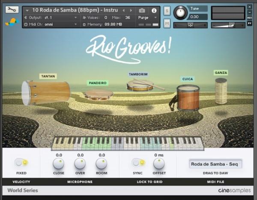
Task: Click the Output channel icon
Action: point(26,18)
